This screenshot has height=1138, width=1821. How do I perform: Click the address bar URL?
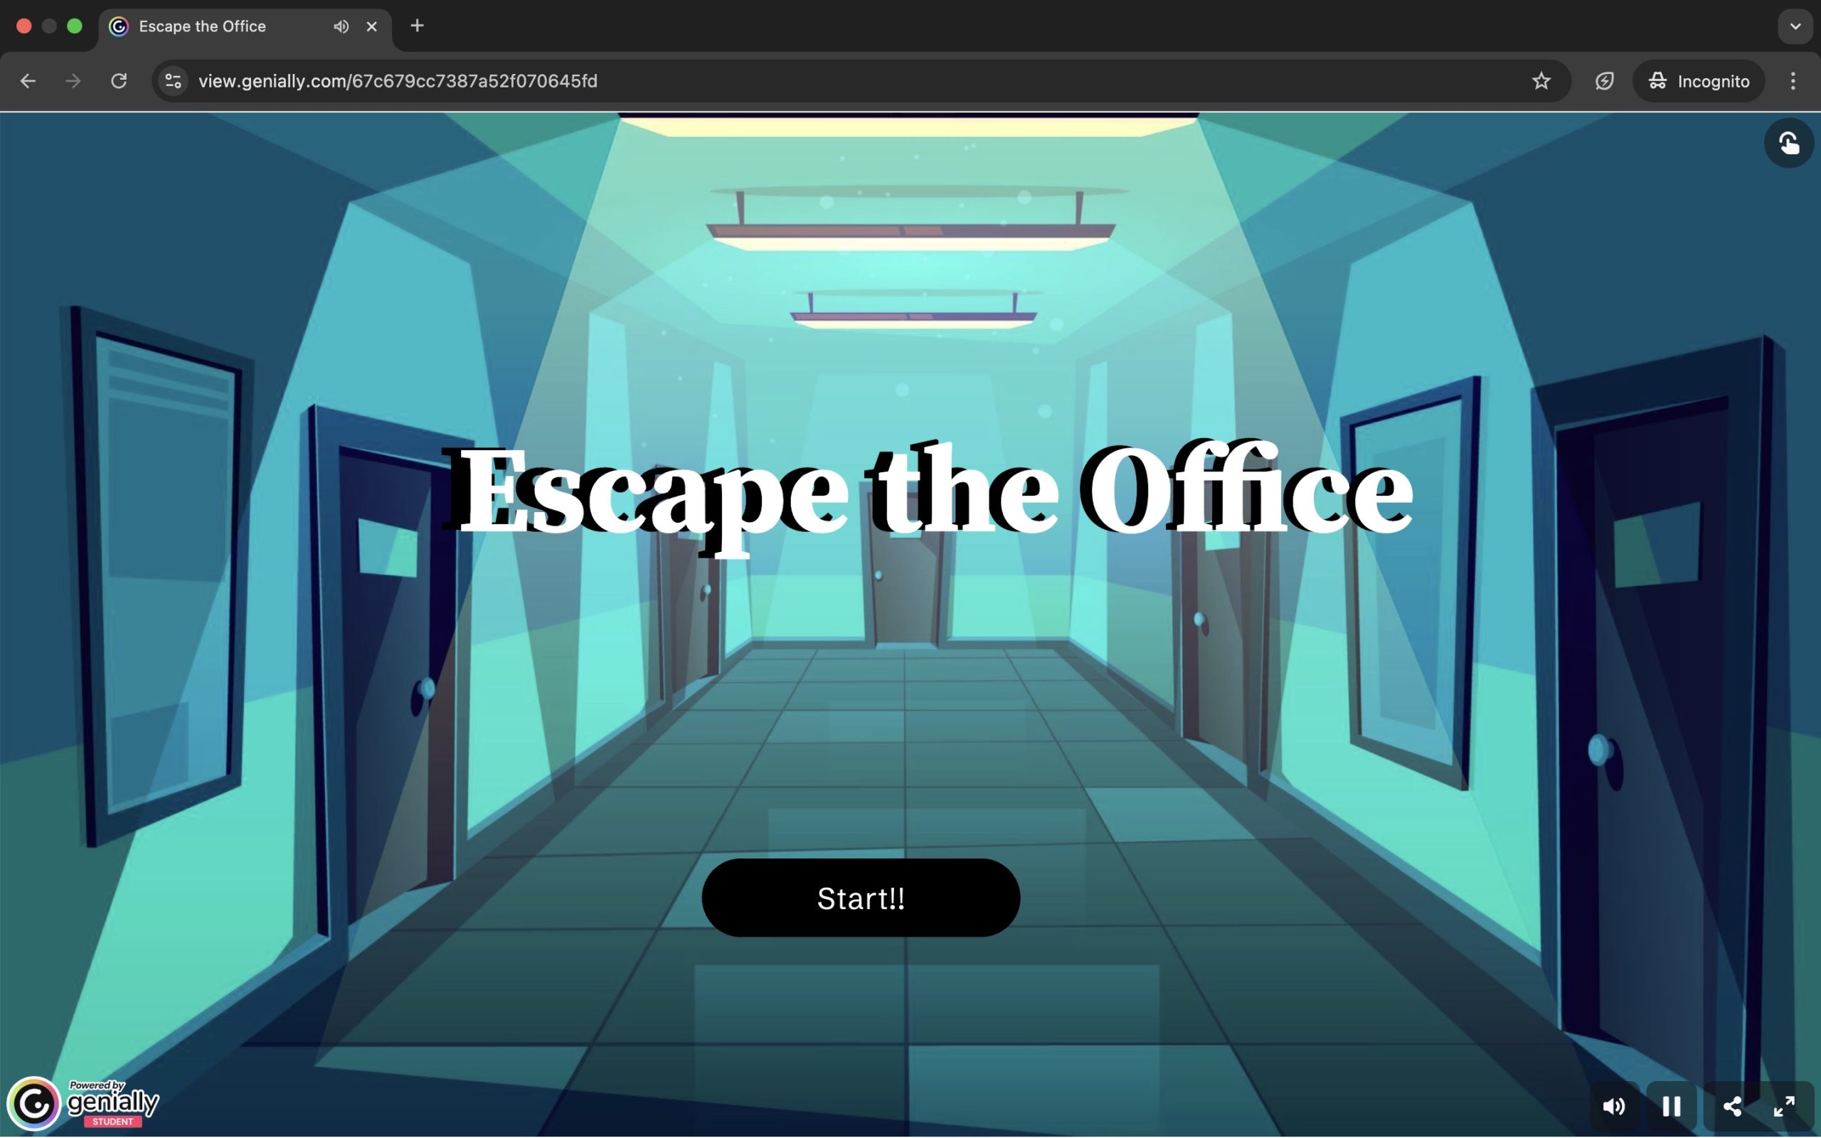[398, 81]
